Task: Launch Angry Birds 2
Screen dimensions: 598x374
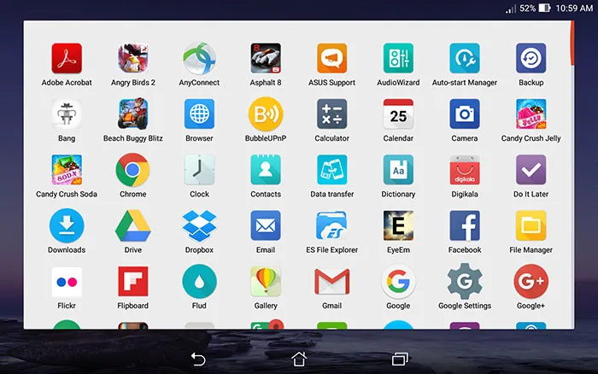Action: pos(132,59)
